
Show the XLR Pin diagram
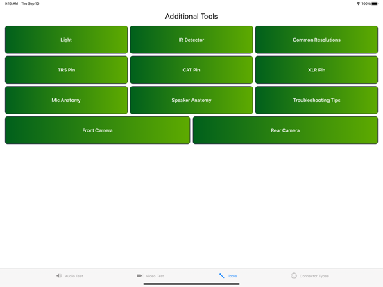(x=316, y=70)
